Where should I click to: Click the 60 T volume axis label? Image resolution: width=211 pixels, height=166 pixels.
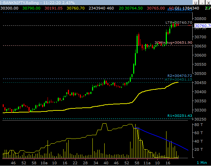[198, 133]
